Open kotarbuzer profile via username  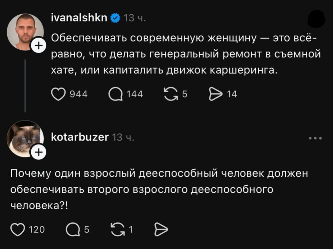(x=80, y=137)
